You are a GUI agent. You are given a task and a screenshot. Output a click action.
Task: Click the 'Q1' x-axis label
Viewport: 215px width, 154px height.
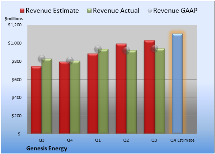pos(98,140)
